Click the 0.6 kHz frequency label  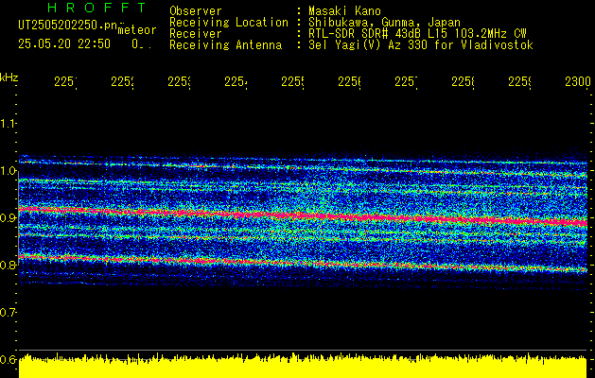(x=8, y=359)
